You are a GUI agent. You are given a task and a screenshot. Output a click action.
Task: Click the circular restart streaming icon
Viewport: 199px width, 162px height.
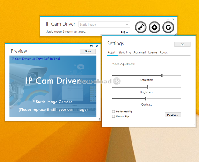(168, 27)
